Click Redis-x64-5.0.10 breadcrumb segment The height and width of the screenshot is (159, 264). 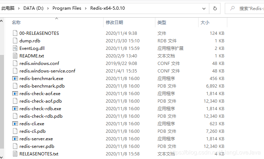click(x=108, y=8)
